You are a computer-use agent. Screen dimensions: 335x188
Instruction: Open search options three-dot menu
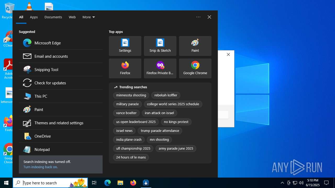click(198, 17)
